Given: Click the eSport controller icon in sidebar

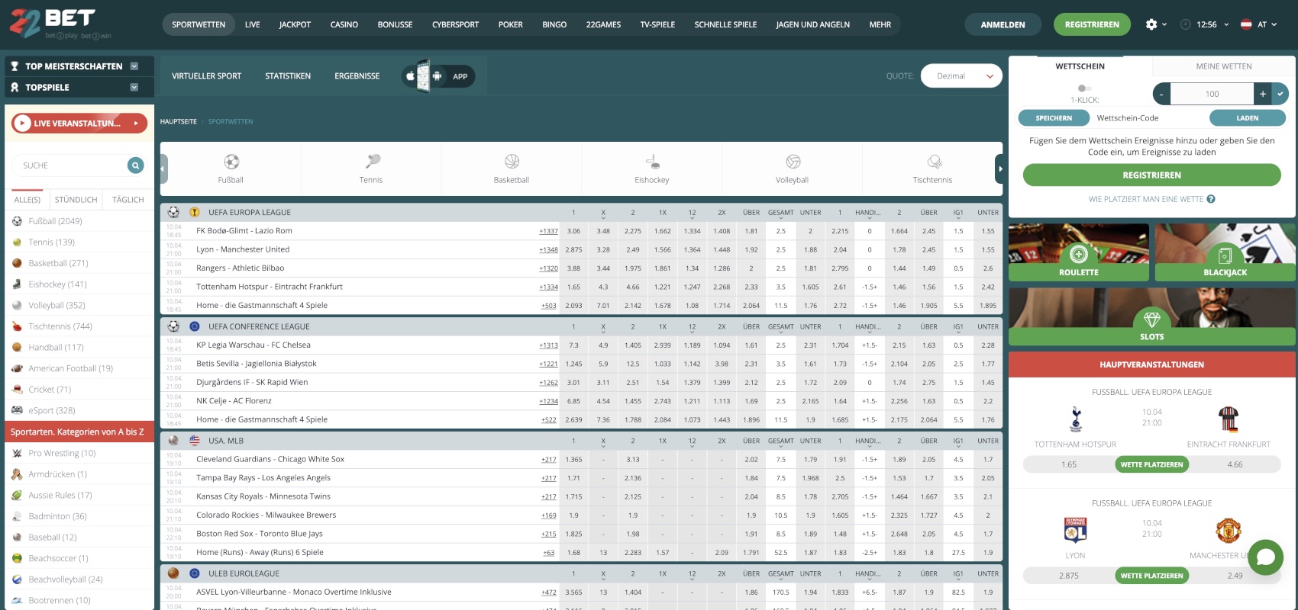Looking at the screenshot, I should pos(17,410).
